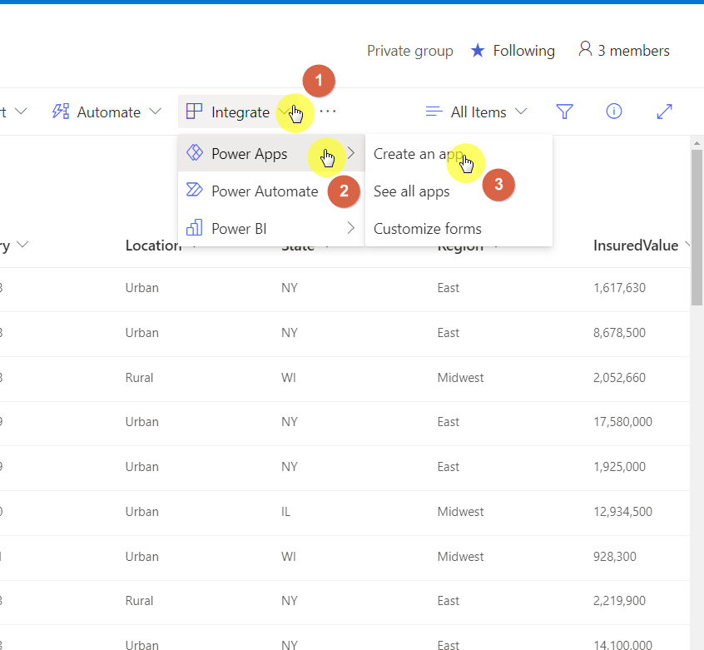Viewport: 704px width, 650px height.
Task: Click the Following button
Action: (513, 50)
